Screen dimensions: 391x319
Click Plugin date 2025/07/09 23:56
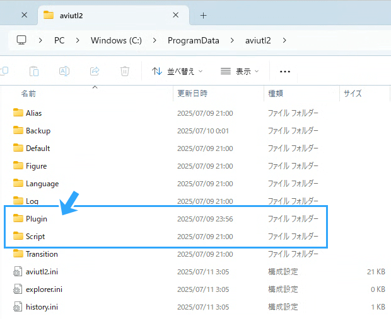coord(205,219)
